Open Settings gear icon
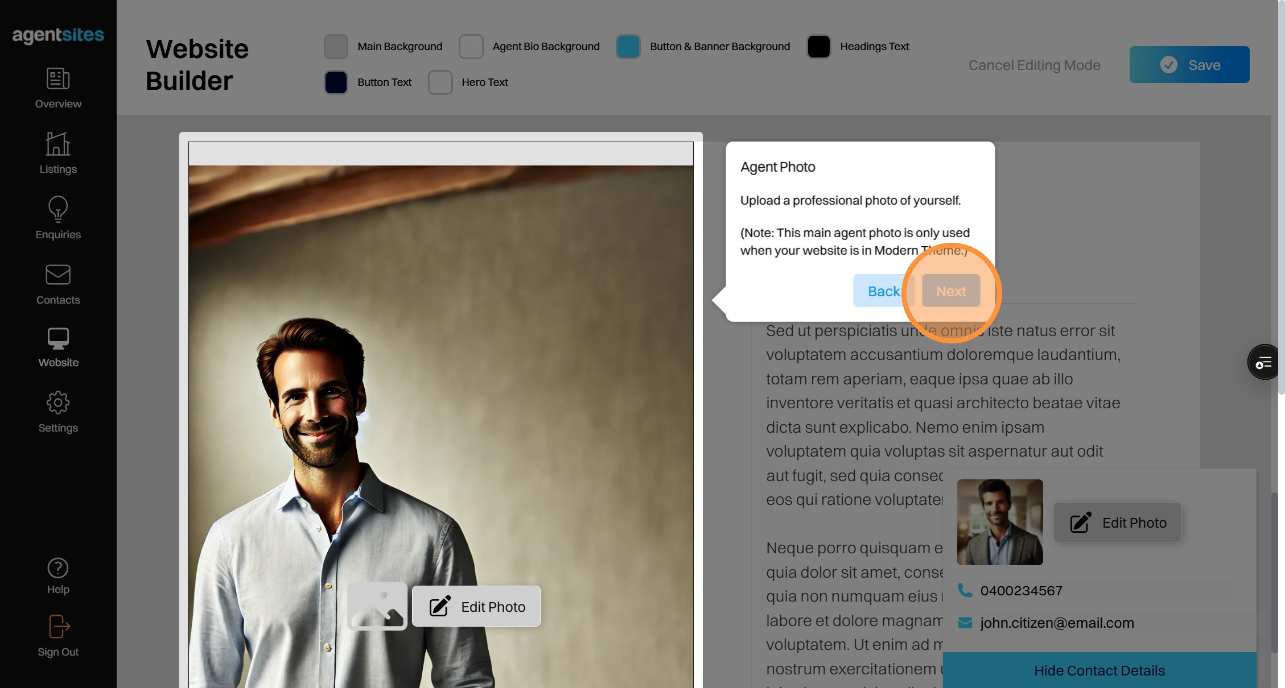This screenshot has height=688, width=1285. tap(58, 403)
